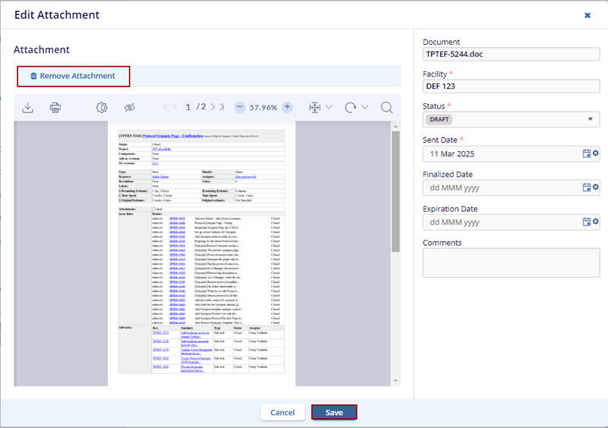This screenshot has height=428, width=608.
Task: Jump to last page of document
Action: point(222,108)
